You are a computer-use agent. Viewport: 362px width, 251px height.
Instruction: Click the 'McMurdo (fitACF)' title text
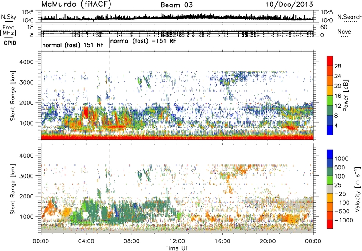[76, 5]
